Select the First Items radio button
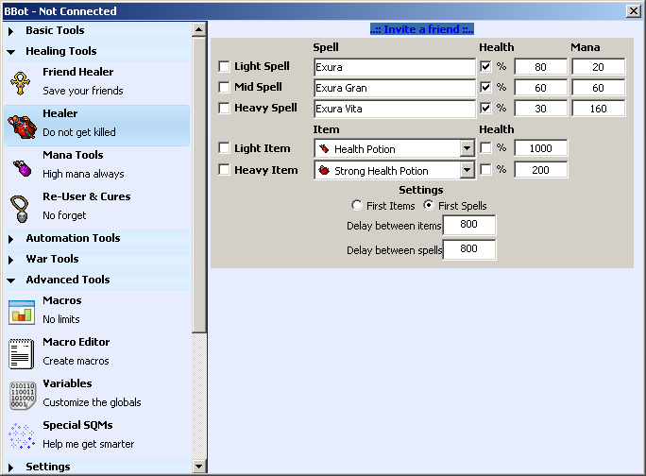The width and height of the screenshot is (646, 476). (356, 206)
